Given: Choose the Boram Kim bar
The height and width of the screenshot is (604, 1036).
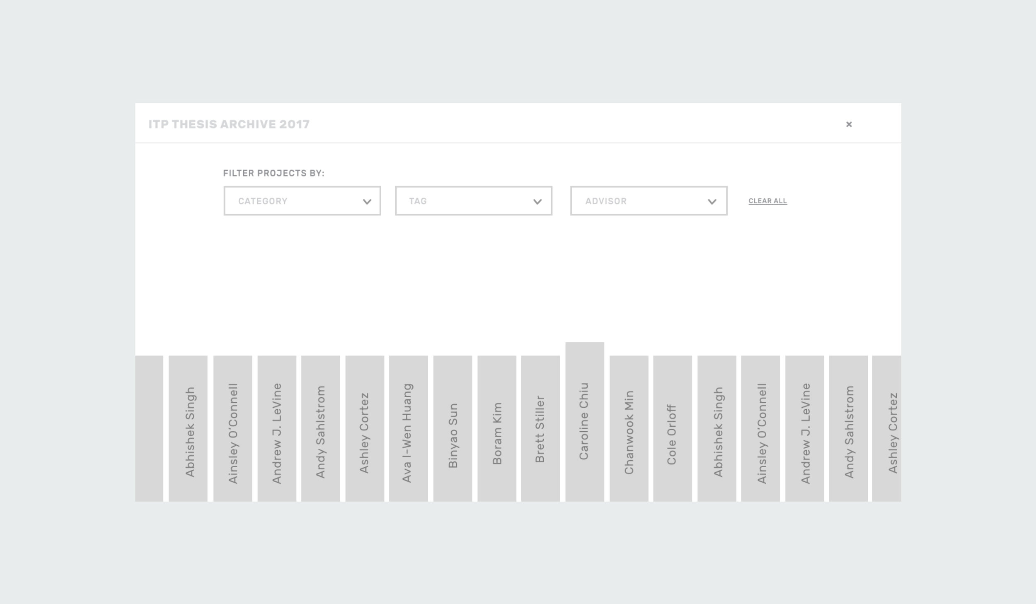Looking at the screenshot, I should [497, 428].
